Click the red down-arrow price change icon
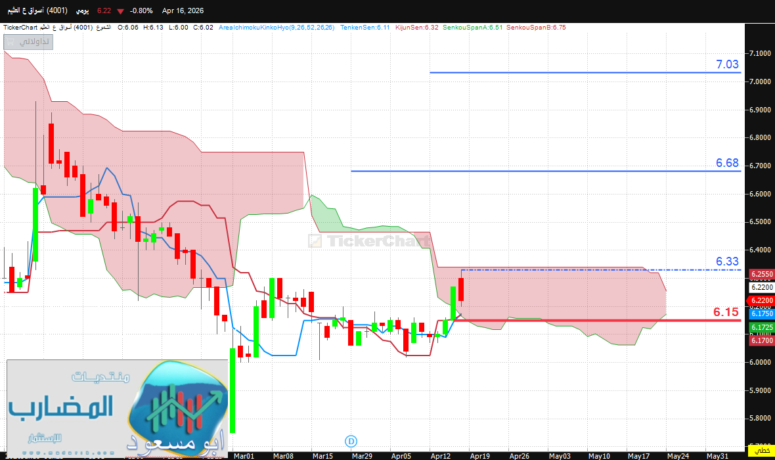The width and height of the screenshot is (775, 460). [x=120, y=11]
